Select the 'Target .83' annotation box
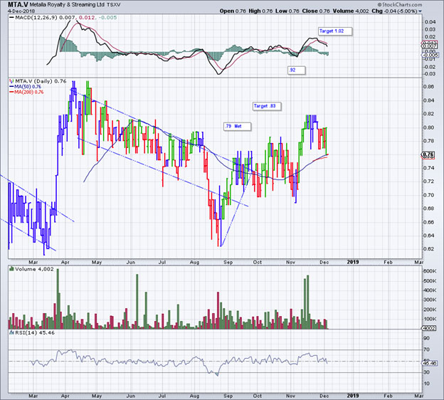 click(267, 106)
